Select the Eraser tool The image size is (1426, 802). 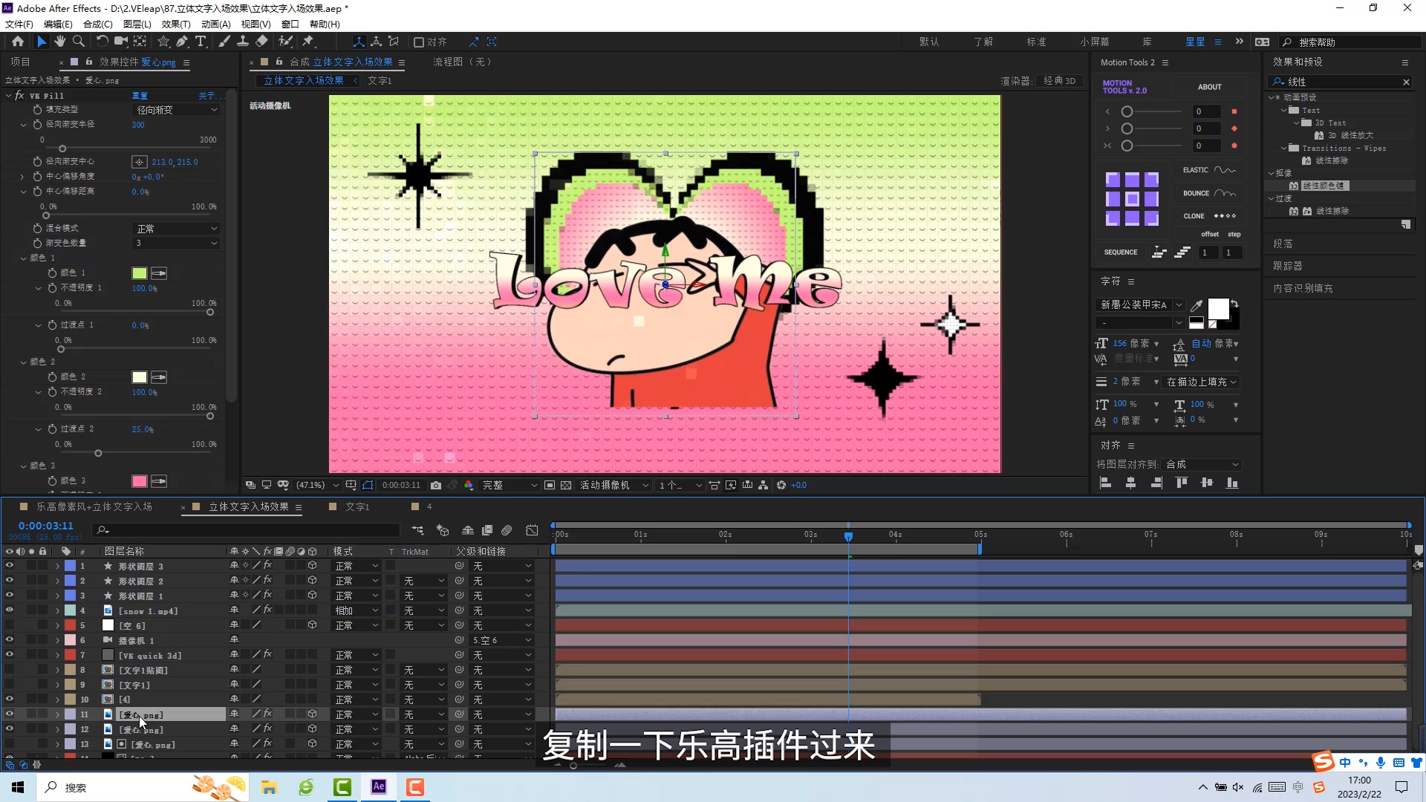(x=261, y=42)
